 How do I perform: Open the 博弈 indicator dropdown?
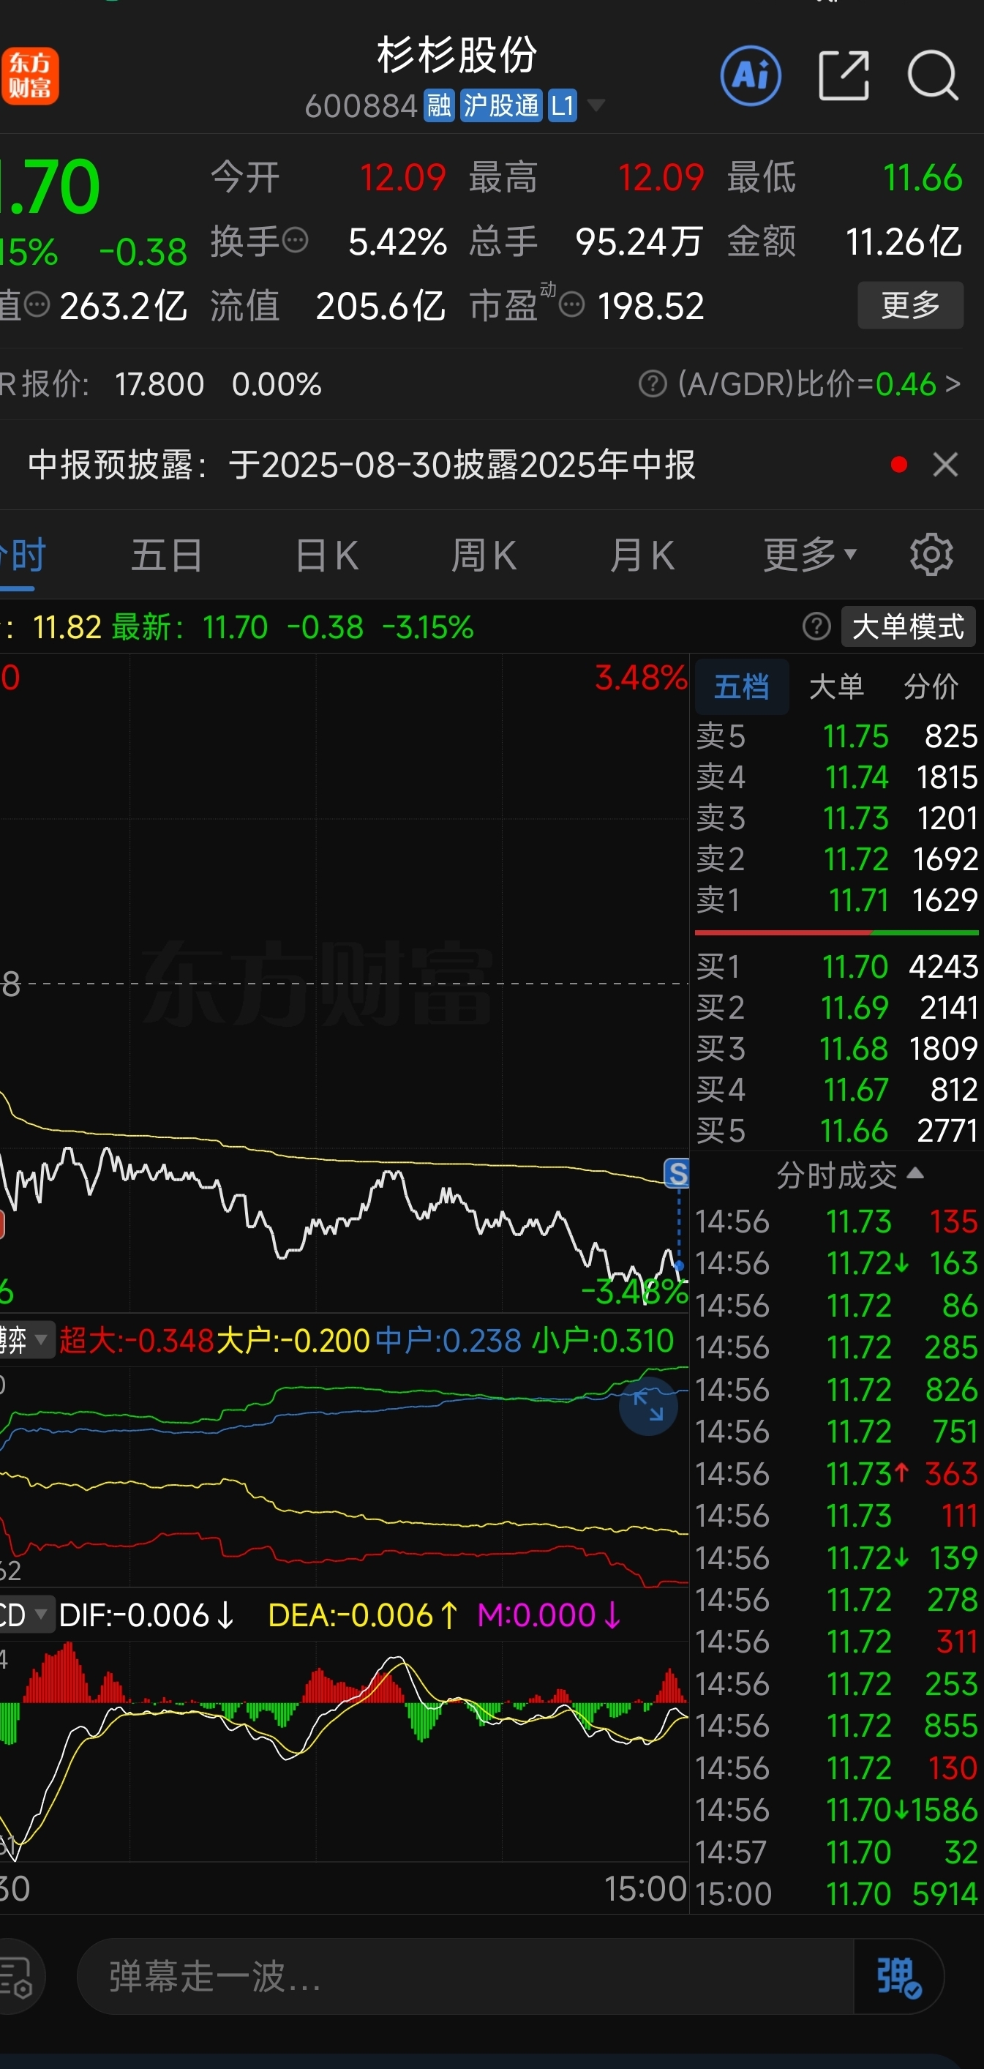pos(26,1341)
